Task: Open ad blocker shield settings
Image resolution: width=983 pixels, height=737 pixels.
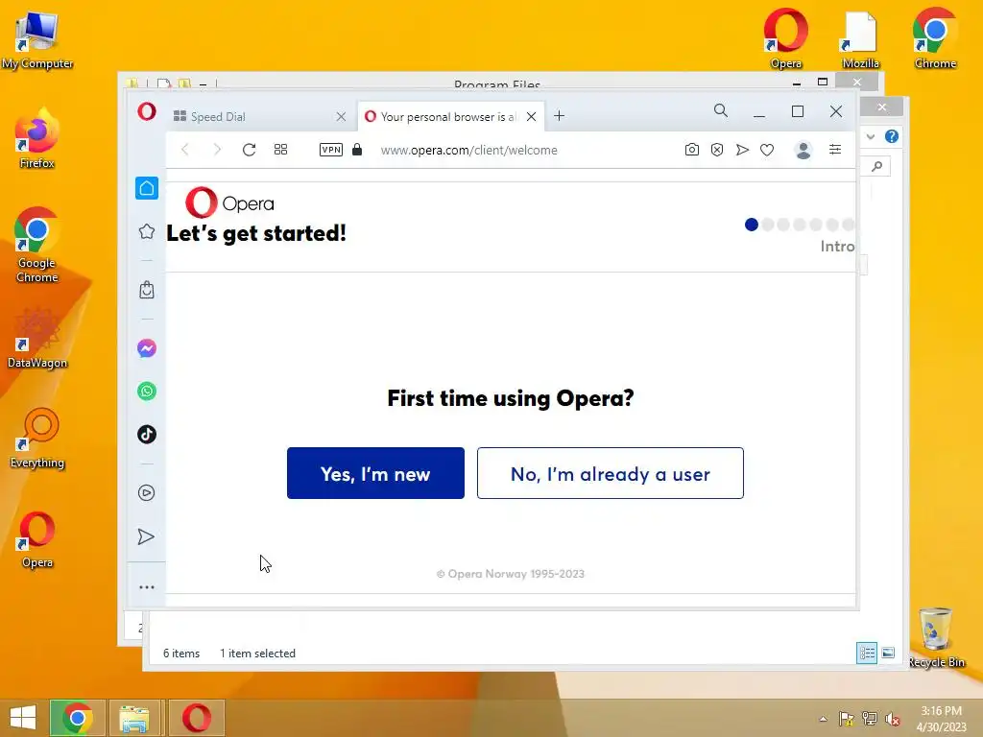Action: click(x=717, y=150)
